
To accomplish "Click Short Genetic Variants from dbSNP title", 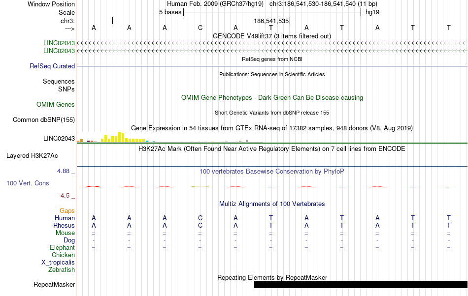I will [272, 113].
